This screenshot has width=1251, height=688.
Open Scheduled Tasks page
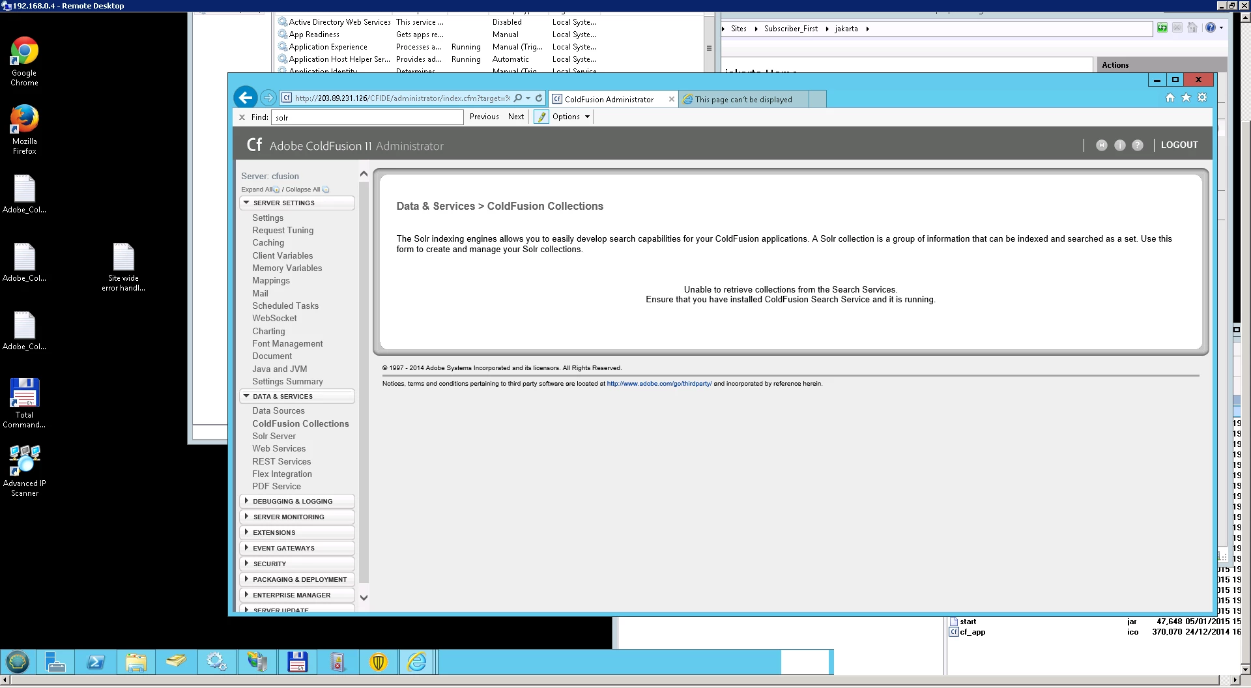point(285,306)
